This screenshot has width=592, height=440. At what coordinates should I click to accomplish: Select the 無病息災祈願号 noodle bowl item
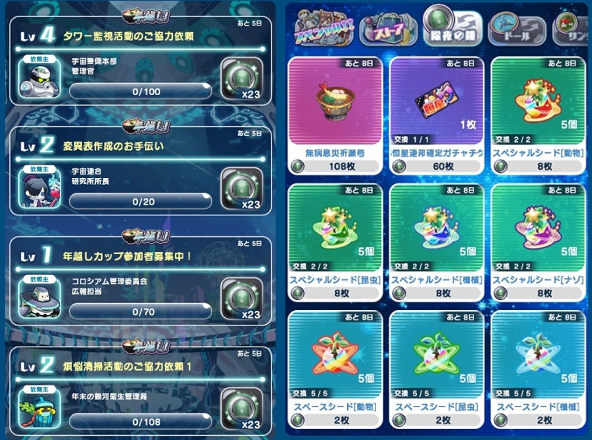(x=335, y=100)
